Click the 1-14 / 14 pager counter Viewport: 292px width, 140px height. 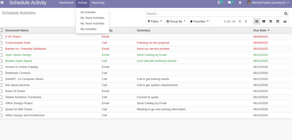coord(230,21)
